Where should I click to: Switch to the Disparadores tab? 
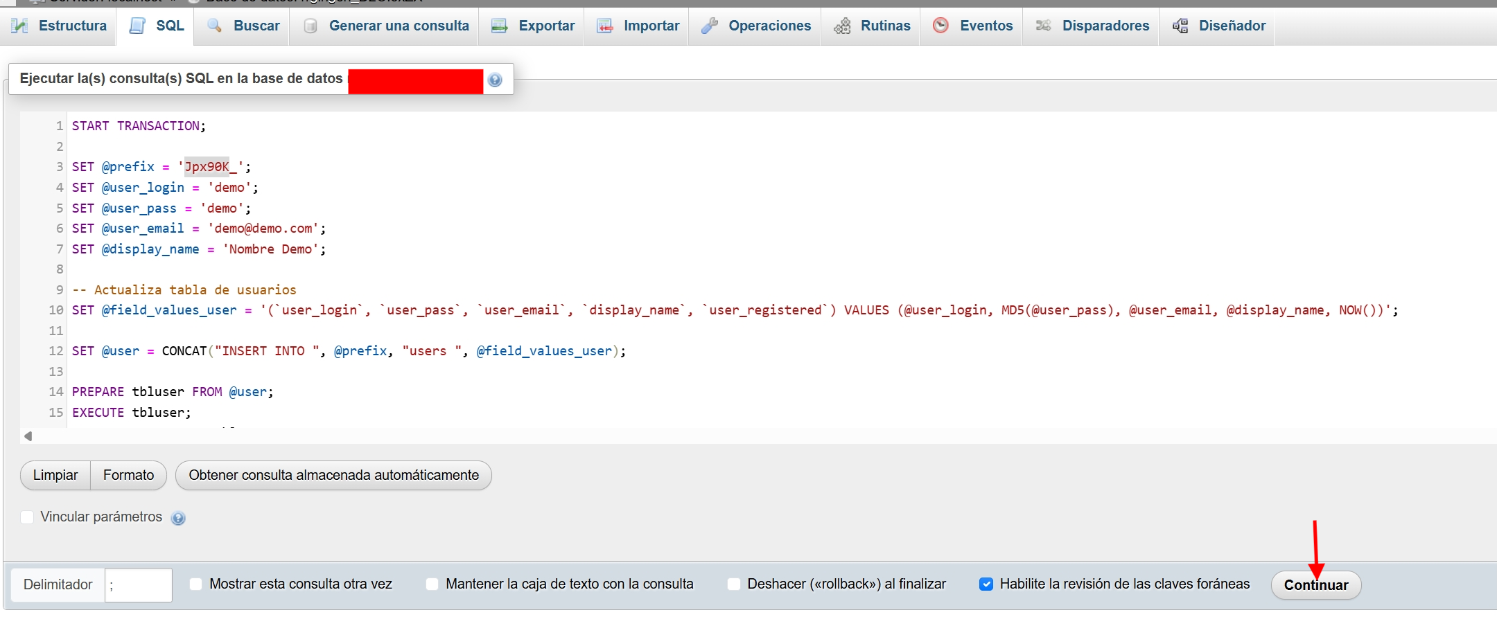coord(1105,26)
